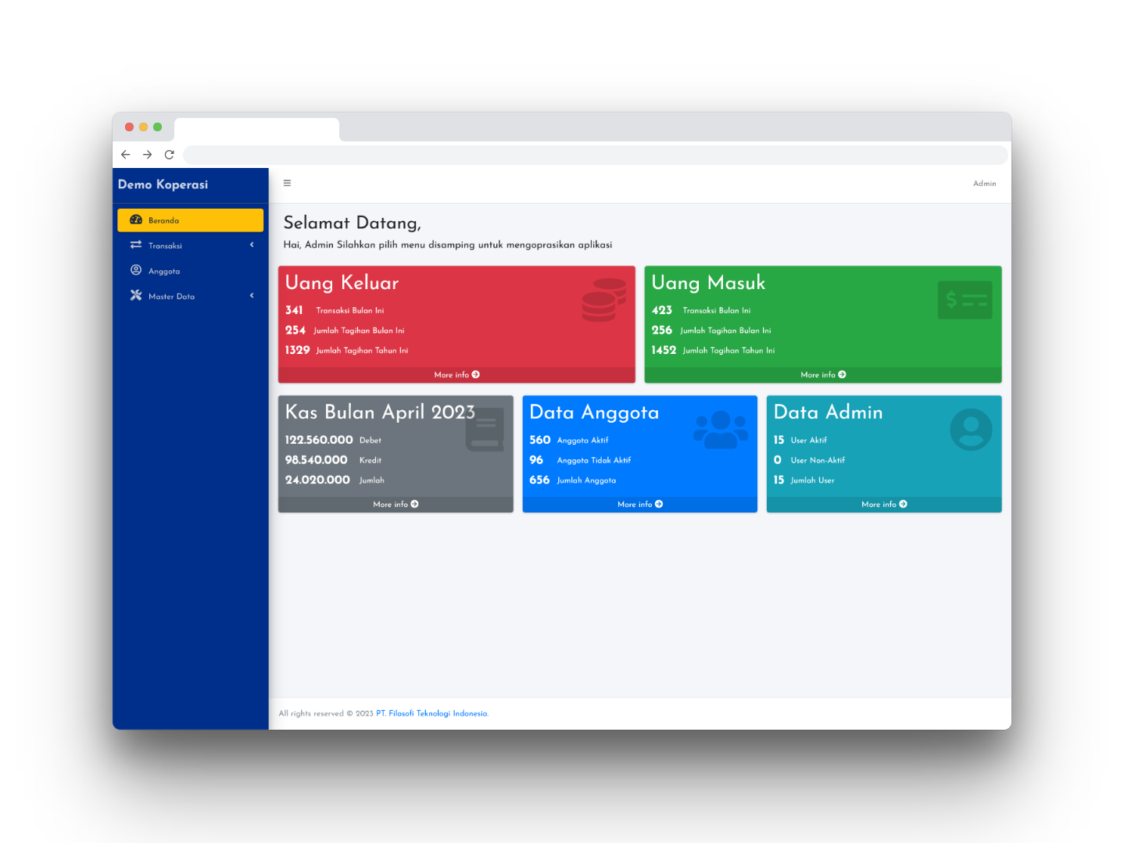Open More info under Data Anggota
The image size is (1124, 843).
(639, 505)
